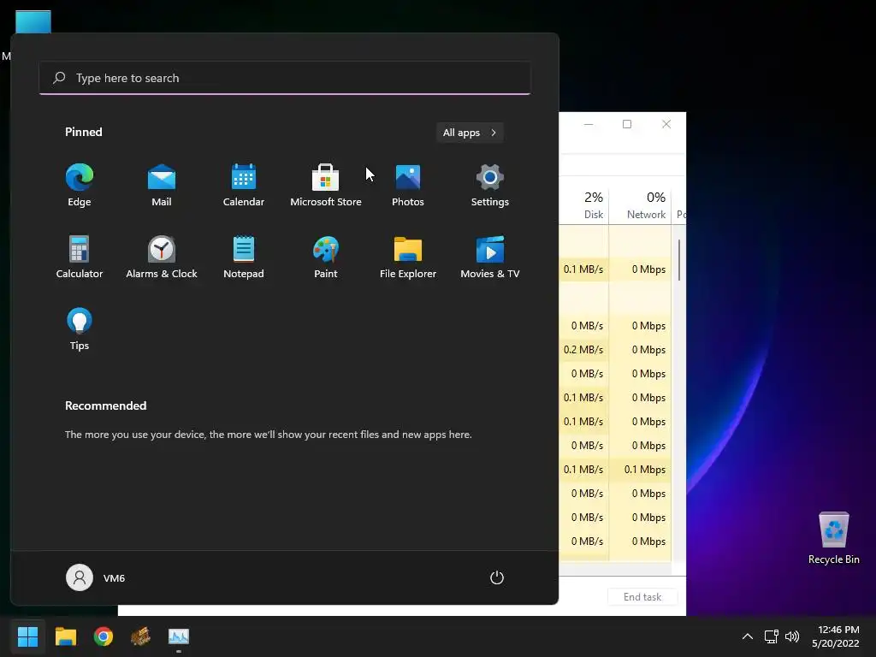
Task: Sort by Disk column in Task Manager
Action: click(x=583, y=205)
